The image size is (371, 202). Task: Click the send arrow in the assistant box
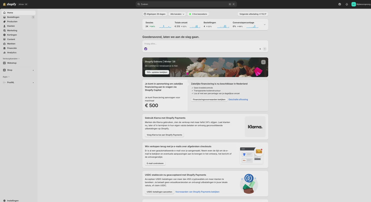tap(265, 49)
